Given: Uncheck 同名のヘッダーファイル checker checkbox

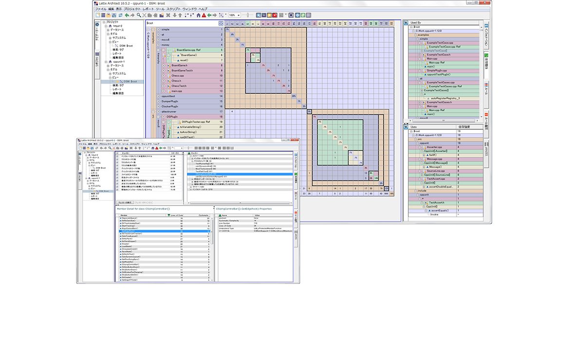Looking at the screenshot, I should point(117,177).
